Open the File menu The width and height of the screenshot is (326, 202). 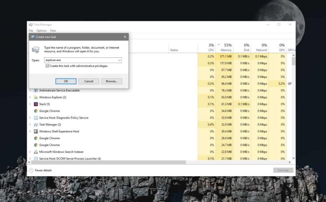[31, 30]
